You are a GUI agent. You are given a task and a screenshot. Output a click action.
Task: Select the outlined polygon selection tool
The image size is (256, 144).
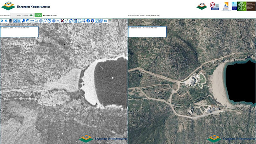click(54, 21)
